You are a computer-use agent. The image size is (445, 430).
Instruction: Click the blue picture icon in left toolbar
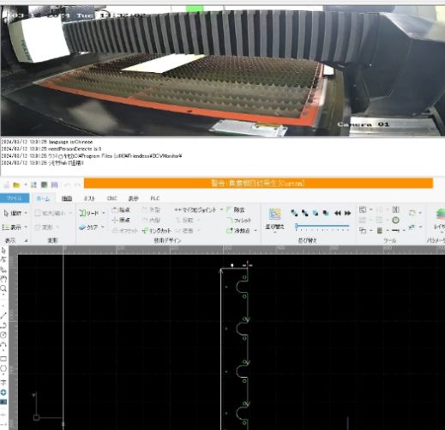pos(3,402)
